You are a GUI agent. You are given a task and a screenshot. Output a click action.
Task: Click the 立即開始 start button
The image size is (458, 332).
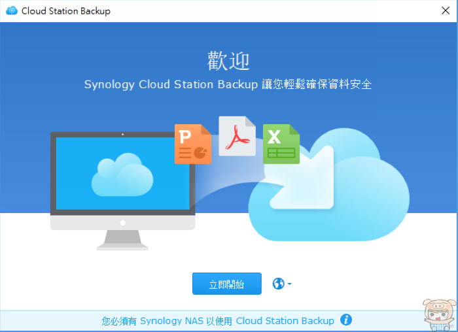[226, 284]
